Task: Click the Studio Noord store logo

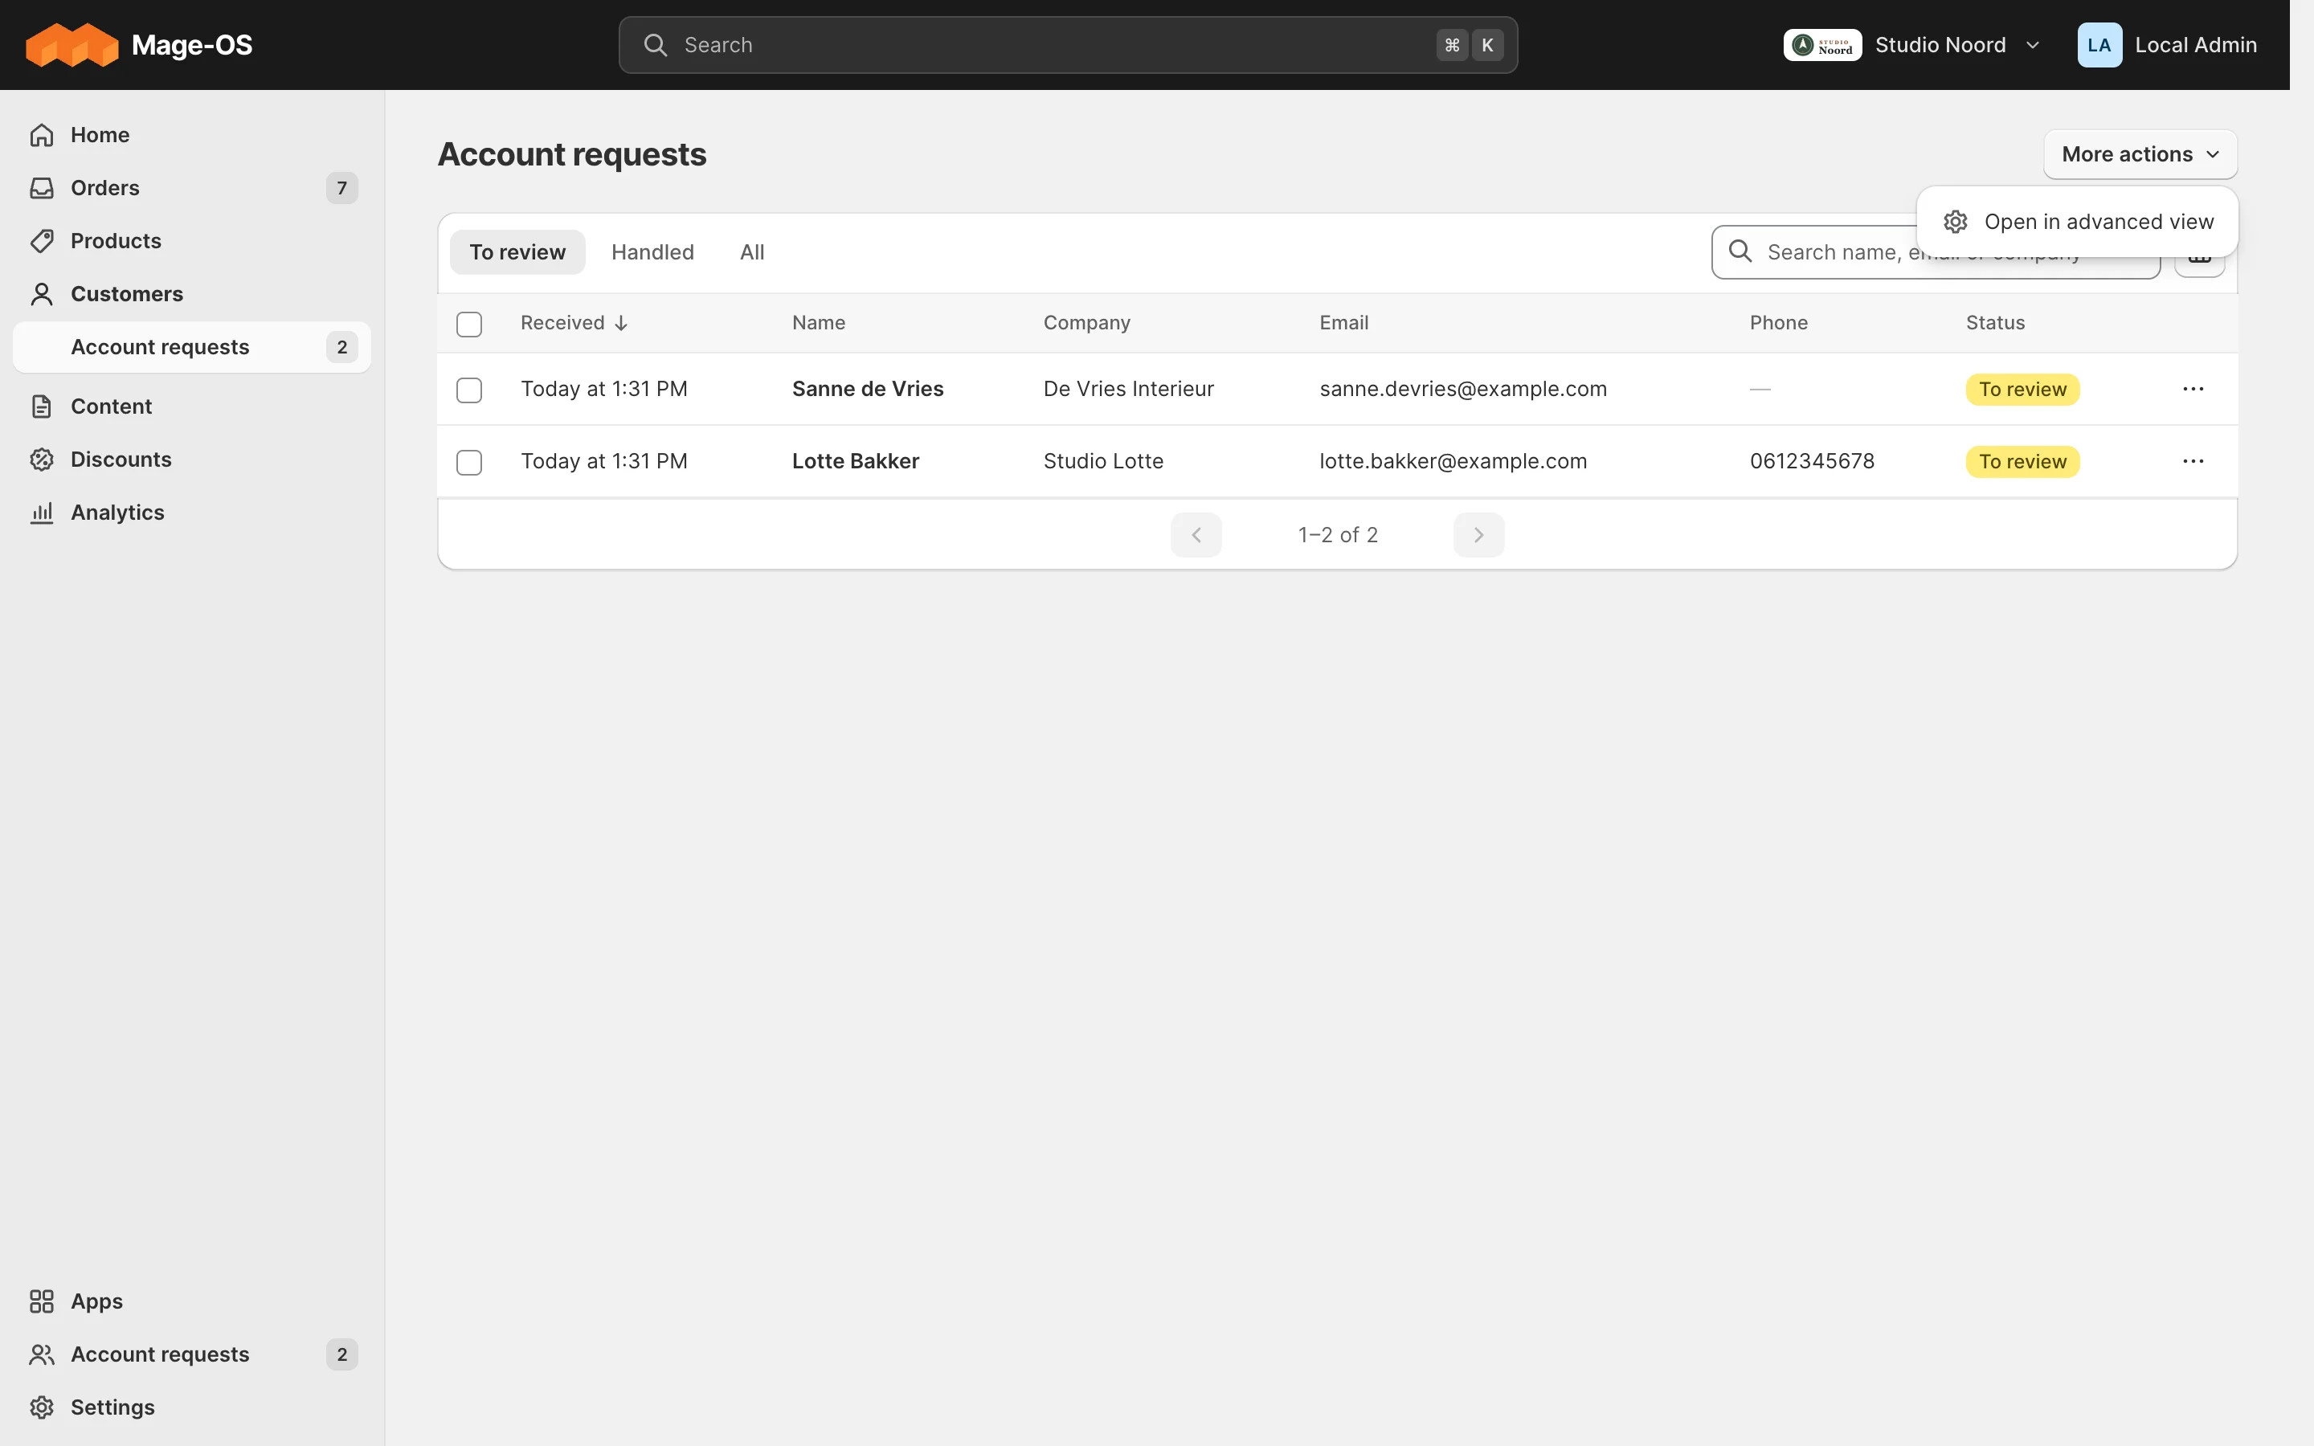Action: (x=1821, y=45)
